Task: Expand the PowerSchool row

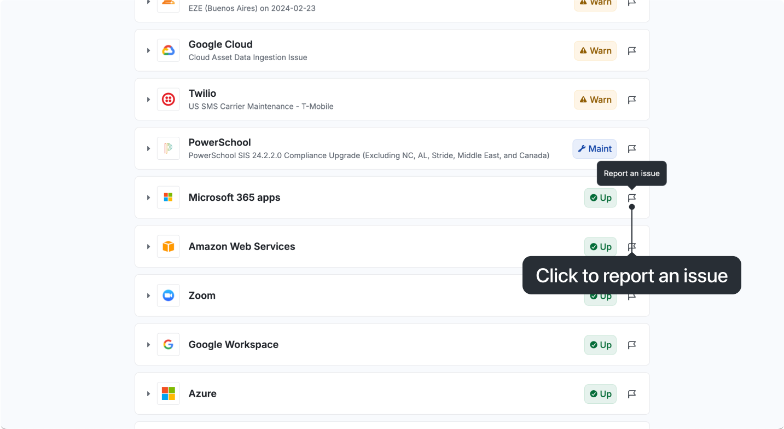Action: [148, 149]
